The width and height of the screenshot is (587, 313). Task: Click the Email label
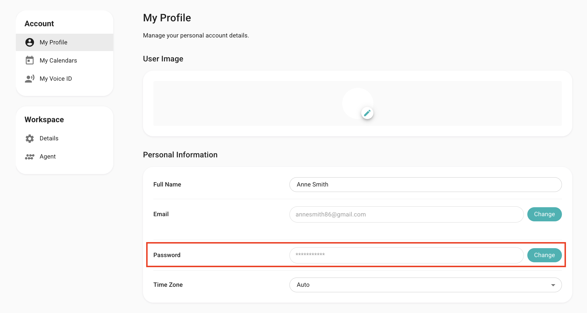pos(161,214)
